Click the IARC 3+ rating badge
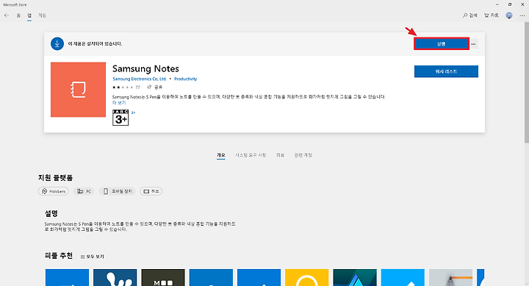This screenshot has height=286, width=529. point(120,118)
